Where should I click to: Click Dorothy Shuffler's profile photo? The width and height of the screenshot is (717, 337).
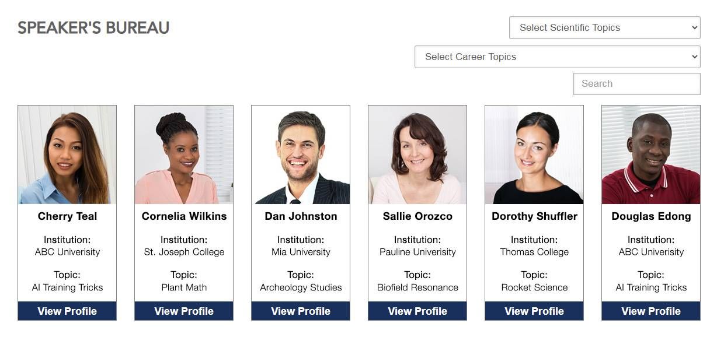click(534, 155)
